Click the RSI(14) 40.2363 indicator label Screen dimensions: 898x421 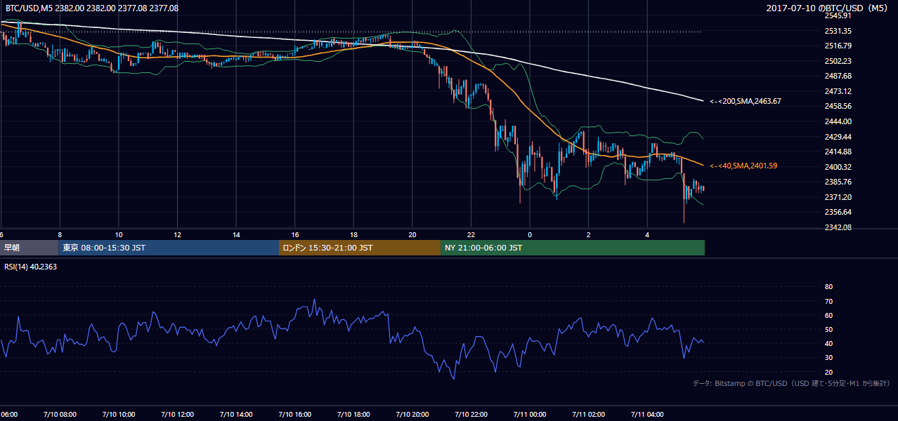tap(32, 266)
